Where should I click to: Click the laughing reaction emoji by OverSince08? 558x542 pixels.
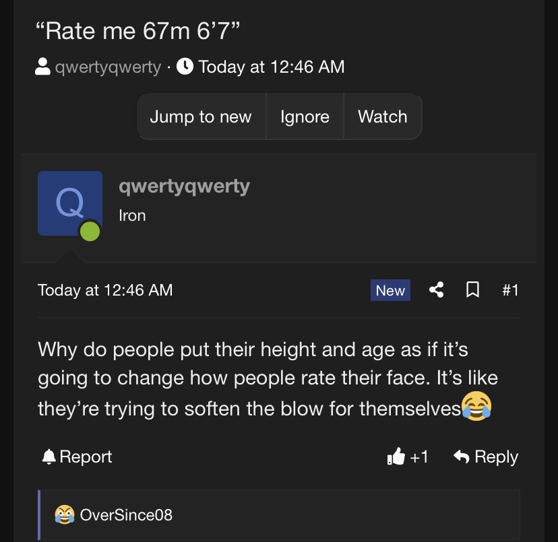(x=65, y=515)
